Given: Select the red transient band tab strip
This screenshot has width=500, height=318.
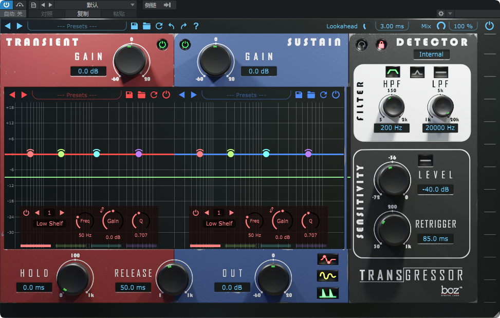Looking at the screenshot, I should click(35, 246).
